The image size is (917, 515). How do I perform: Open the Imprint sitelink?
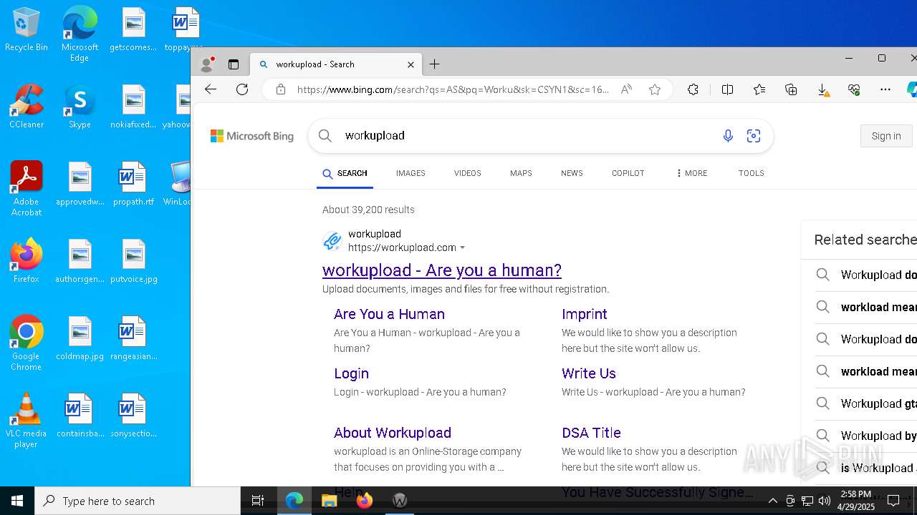[585, 314]
